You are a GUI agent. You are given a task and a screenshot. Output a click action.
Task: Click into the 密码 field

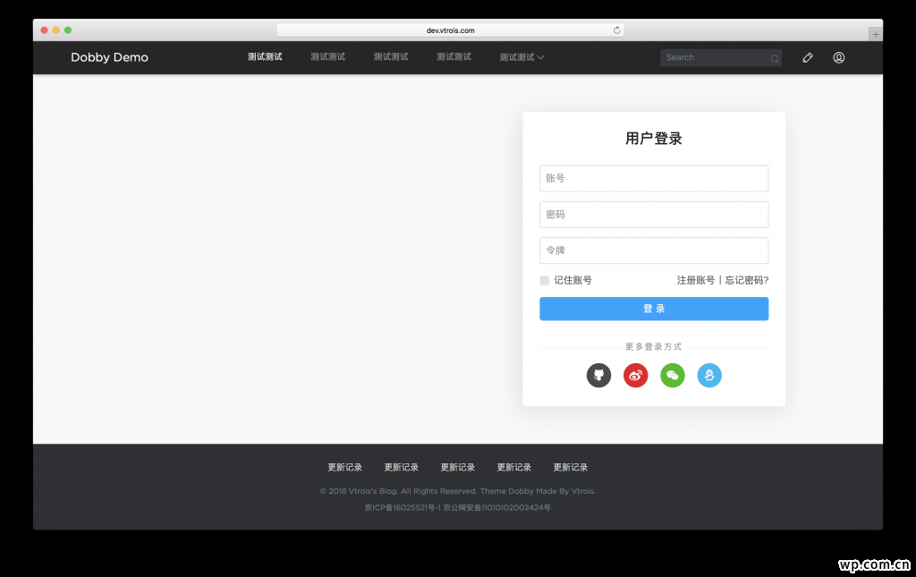(654, 215)
